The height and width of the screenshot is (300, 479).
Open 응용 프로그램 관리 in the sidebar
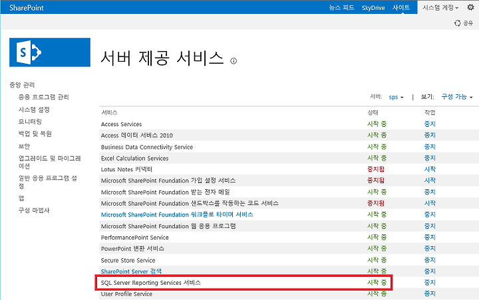pos(44,97)
